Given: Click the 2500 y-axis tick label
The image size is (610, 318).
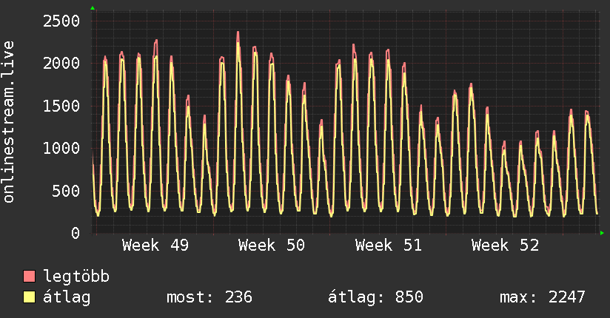Looking at the screenshot, I should coord(60,20).
